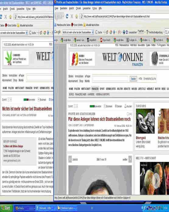Select the KULTUR tab in the WELT navigation
Viewport: 169px width, 212px height.
(x=120, y=89)
